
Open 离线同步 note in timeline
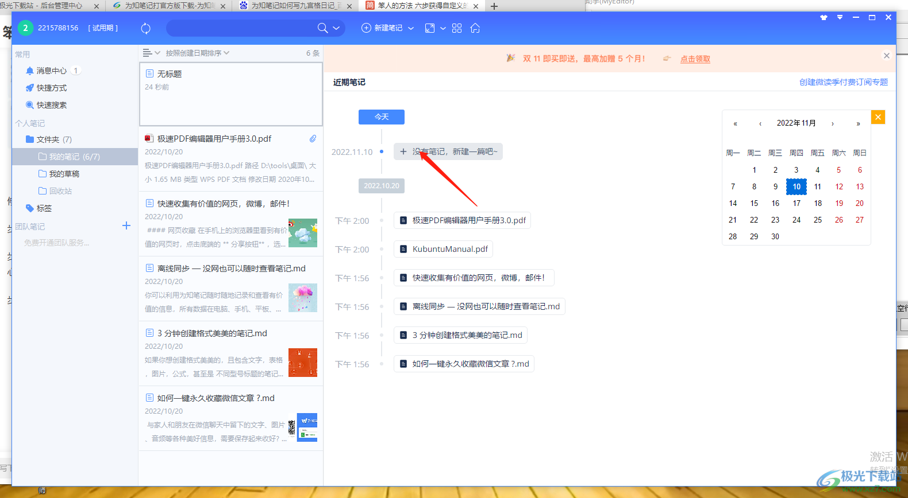click(x=479, y=306)
